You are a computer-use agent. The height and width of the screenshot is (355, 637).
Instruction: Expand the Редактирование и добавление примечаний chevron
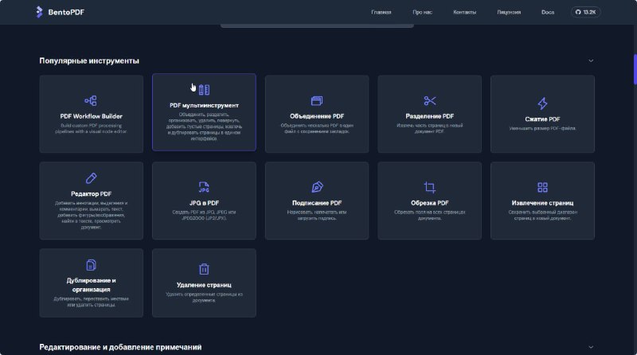[x=591, y=347]
